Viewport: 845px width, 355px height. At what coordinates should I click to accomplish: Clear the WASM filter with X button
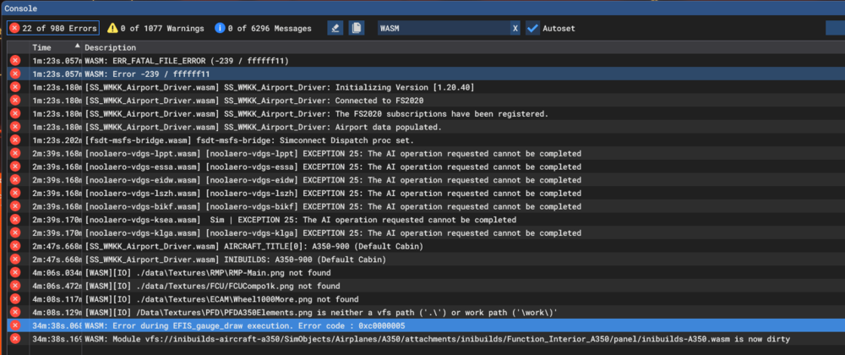click(515, 28)
